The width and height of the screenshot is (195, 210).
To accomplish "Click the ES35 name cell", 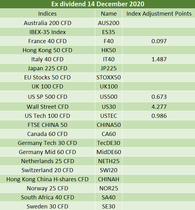I will (x=109, y=32).
